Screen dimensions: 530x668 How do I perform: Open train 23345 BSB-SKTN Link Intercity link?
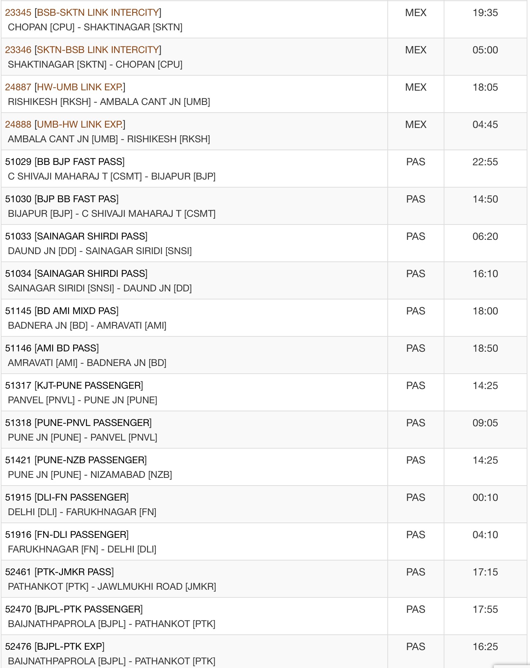click(83, 13)
